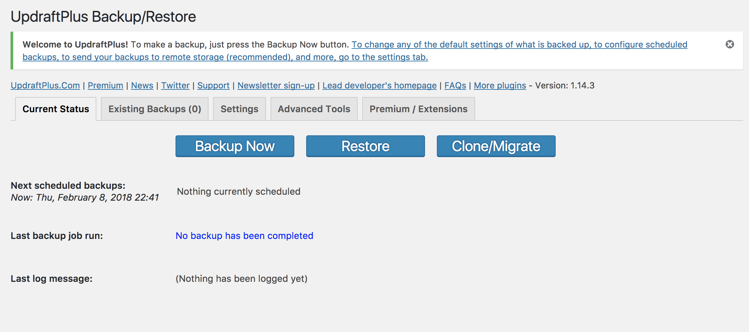Click the Support link
Image resolution: width=749 pixels, height=332 pixels.
(x=213, y=85)
